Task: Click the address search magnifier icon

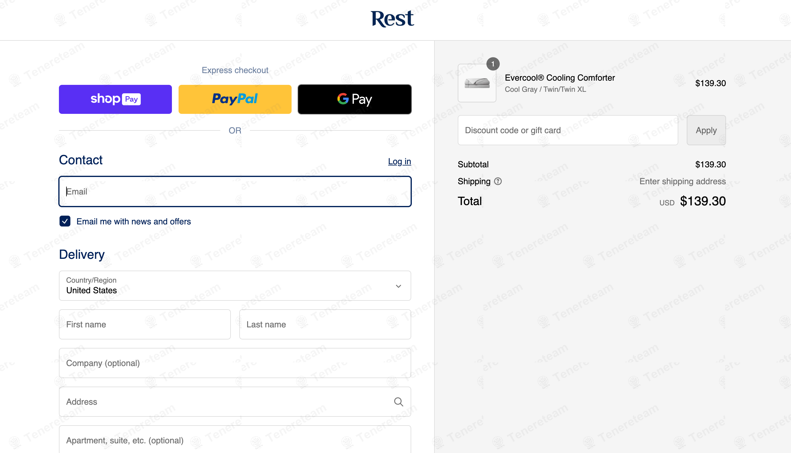Action: tap(398, 402)
